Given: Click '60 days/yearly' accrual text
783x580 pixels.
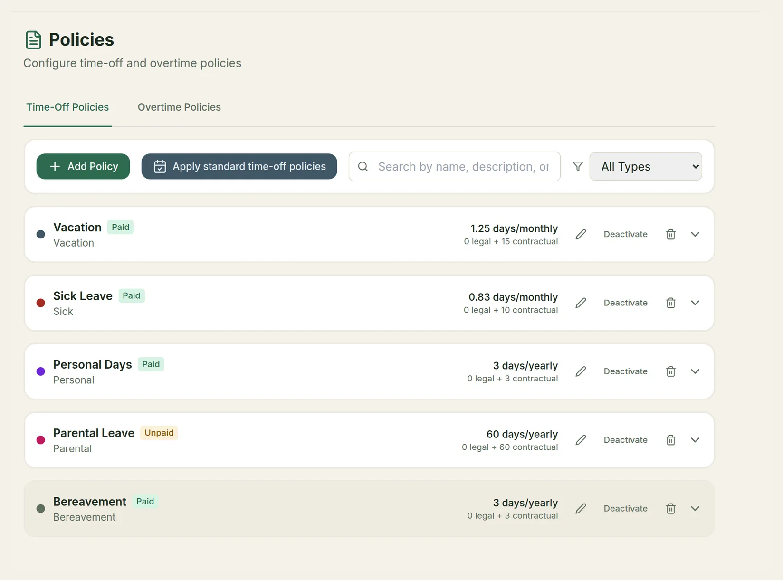Looking at the screenshot, I should [x=522, y=434].
